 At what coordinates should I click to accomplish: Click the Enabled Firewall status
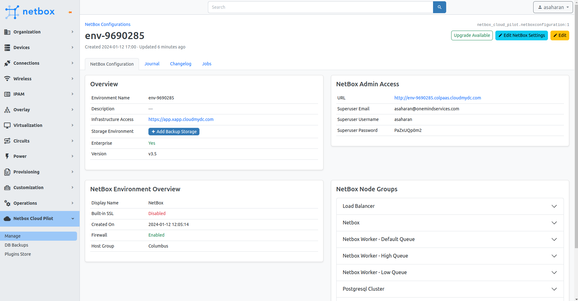point(156,235)
